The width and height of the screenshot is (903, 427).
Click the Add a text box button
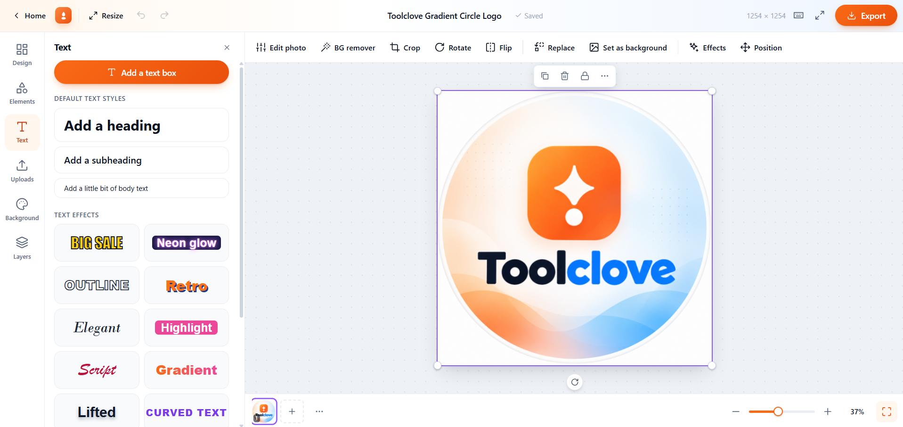[141, 73]
